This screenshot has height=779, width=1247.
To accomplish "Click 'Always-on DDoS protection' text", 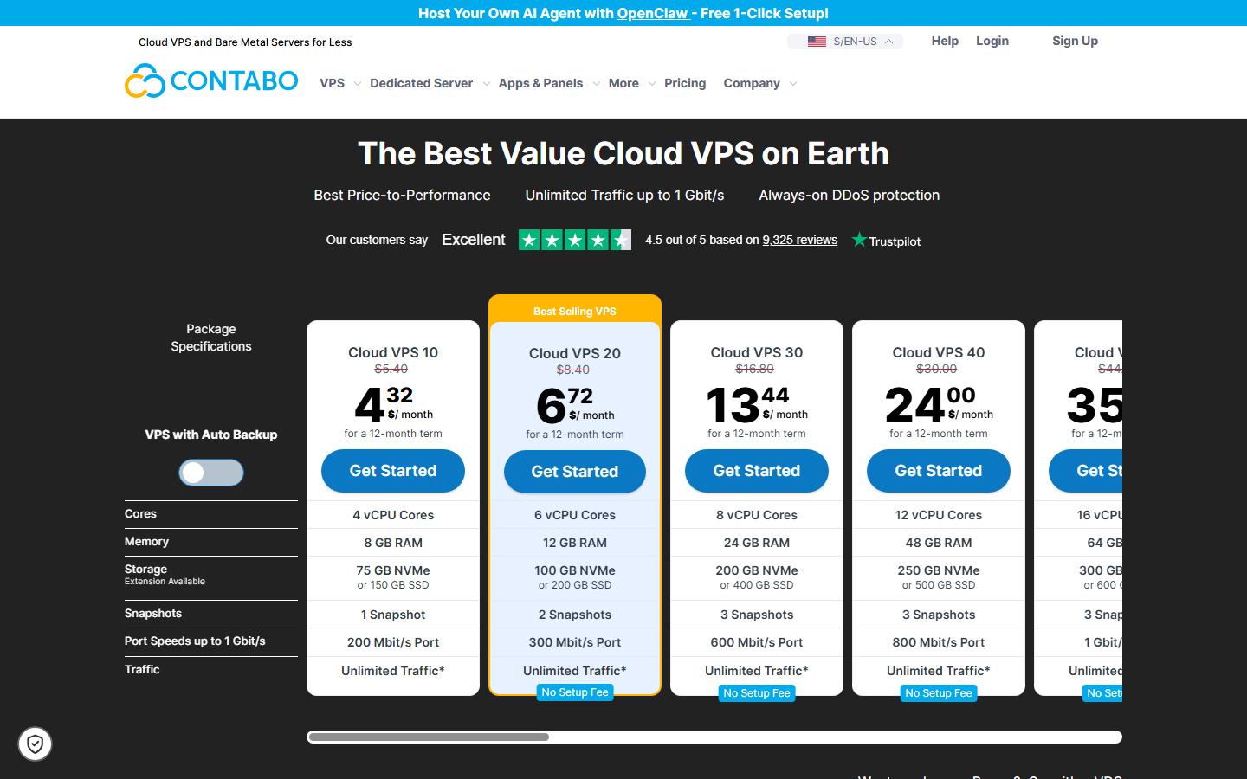I will point(850,196).
